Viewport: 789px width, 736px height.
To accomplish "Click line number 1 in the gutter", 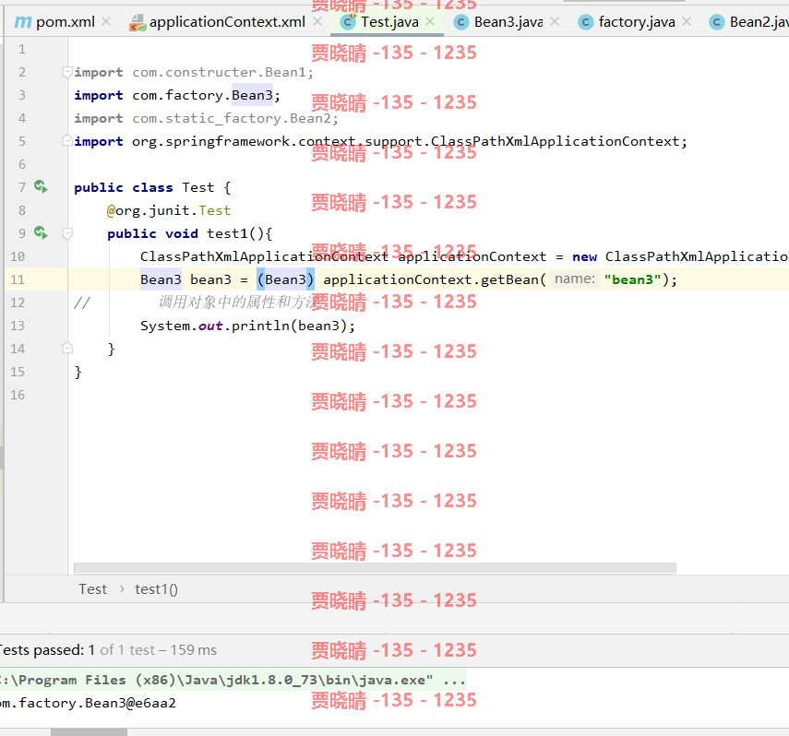I will 21,49.
